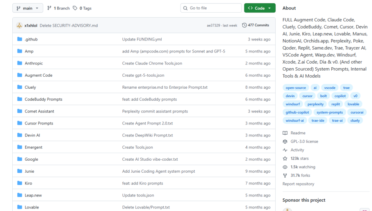Click the fork icon by 31.7k forks

(x=285, y=176)
